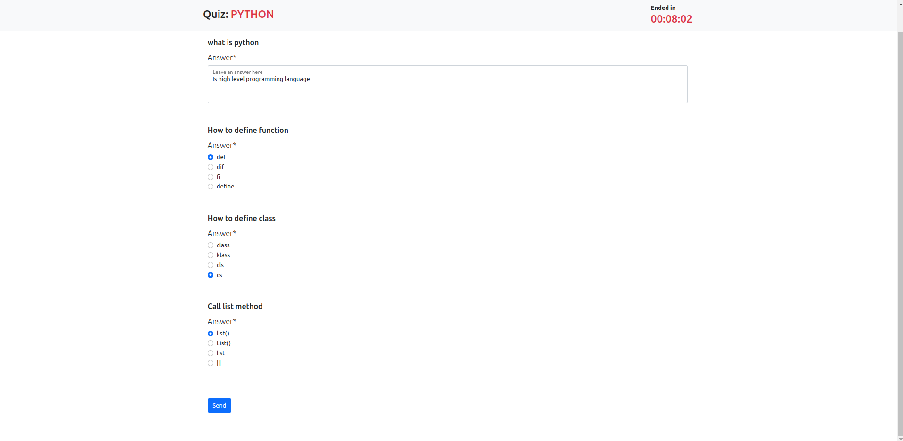The image size is (903, 441).
Task: Select the "dif" answer option
Action: [x=211, y=167]
